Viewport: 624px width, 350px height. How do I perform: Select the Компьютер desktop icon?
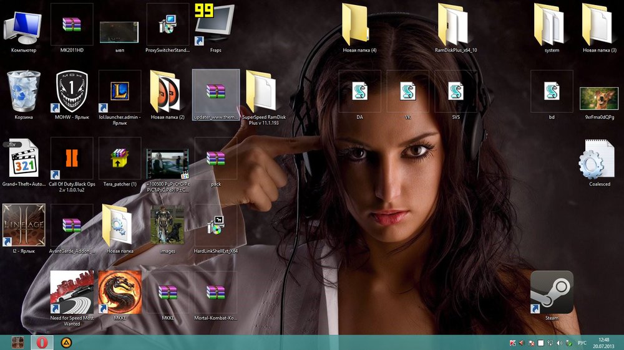tap(23, 28)
